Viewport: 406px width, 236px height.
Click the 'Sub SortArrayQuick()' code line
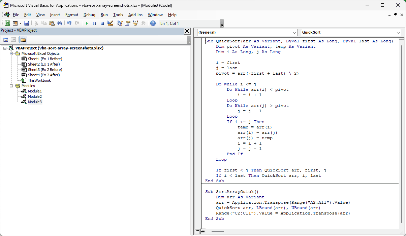(x=232, y=192)
